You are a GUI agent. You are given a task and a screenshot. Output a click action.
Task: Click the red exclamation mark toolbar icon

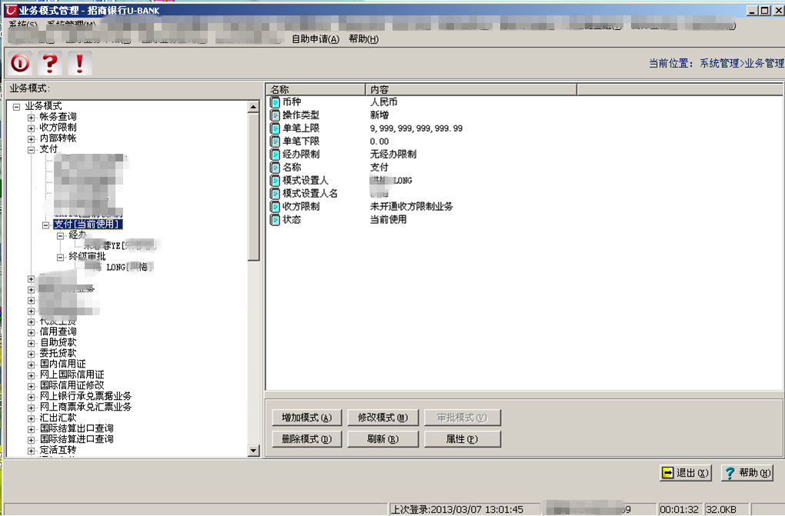tap(79, 63)
